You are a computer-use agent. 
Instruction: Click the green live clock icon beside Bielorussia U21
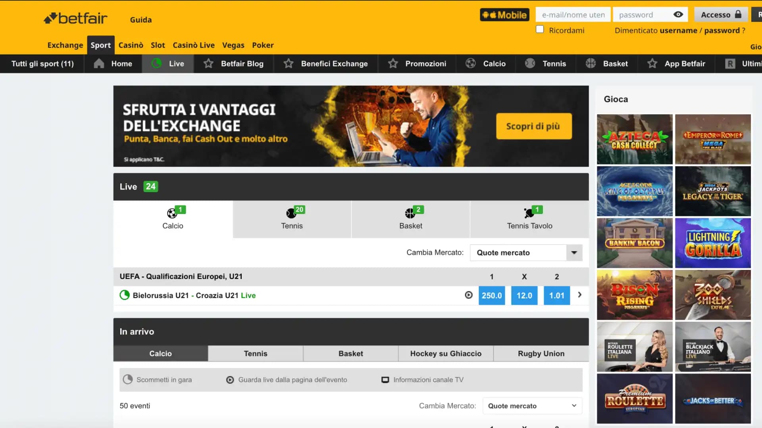coord(124,295)
